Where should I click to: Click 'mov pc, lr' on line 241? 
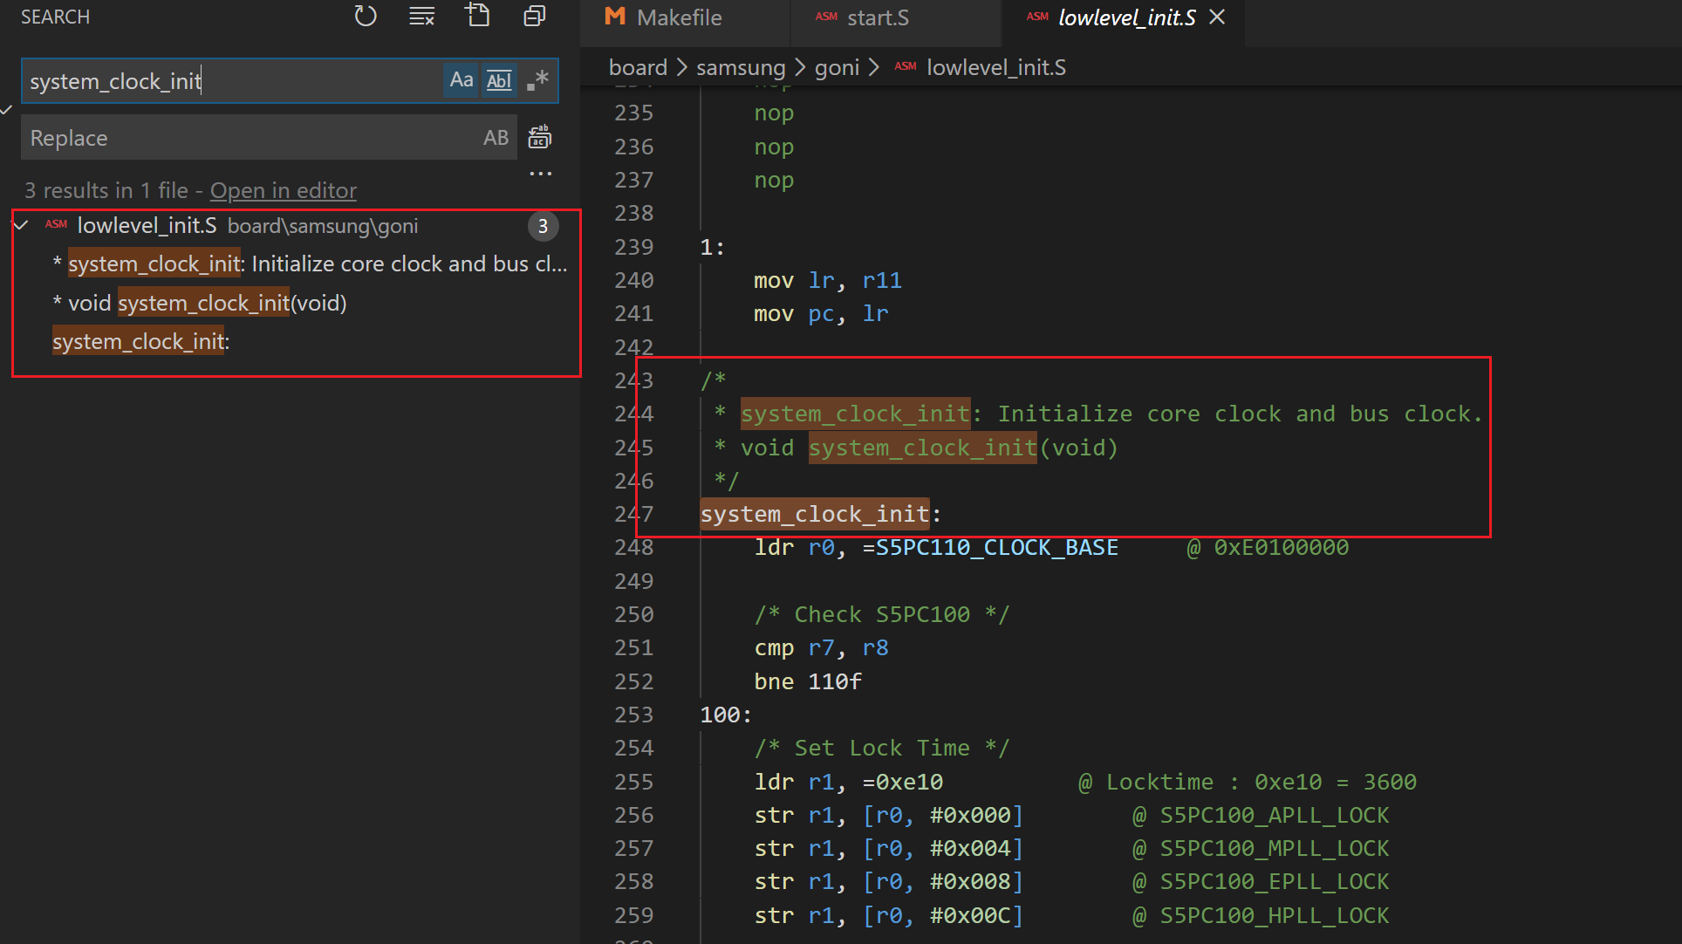pyautogui.click(x=821, y=313)
